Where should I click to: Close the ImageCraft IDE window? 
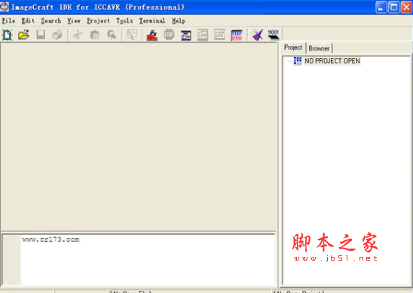406,7
